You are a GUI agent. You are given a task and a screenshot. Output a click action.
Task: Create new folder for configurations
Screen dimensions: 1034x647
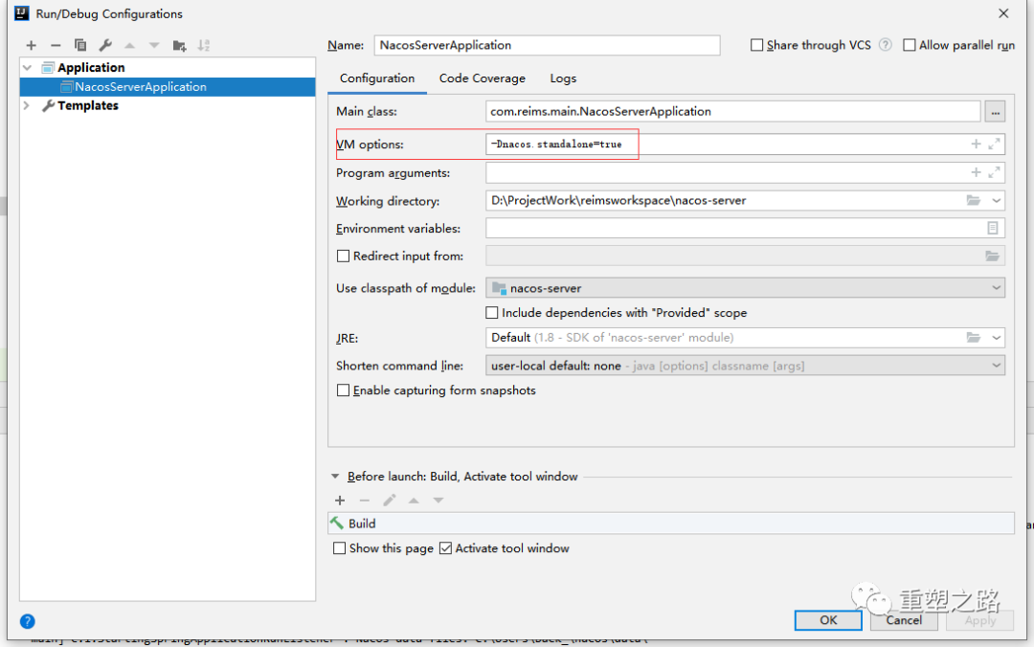(179, 46)
